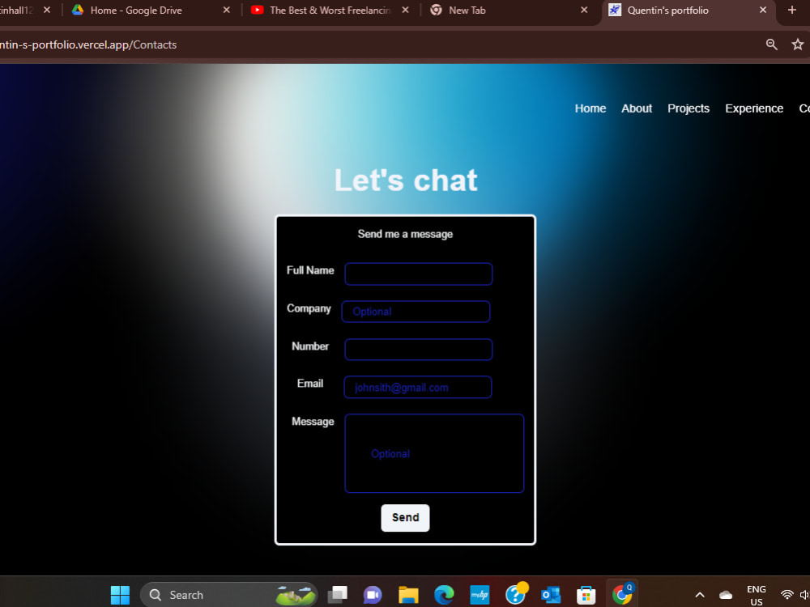Launch Microsoft Edge from taskbar

(x=444, y=595)
